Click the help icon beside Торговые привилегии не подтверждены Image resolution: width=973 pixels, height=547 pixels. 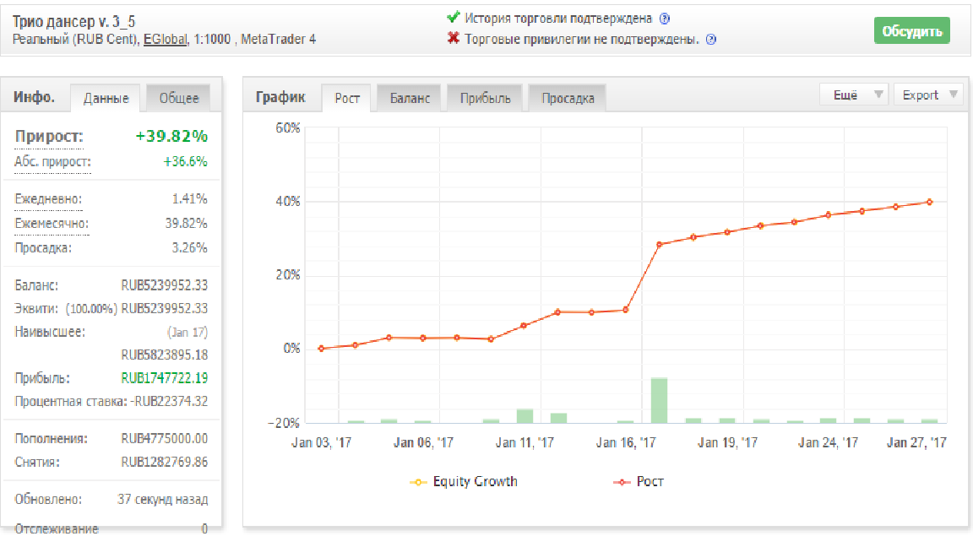[711, 40]
